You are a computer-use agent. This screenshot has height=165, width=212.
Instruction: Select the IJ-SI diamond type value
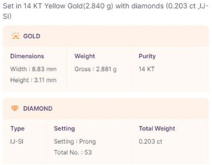pyautogui.click(x=17, y=141)
